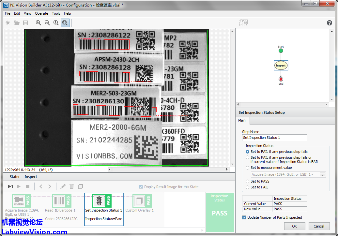Open the Edit menu
The width and height of the screenshot is (338, 236).
(17, 13)
